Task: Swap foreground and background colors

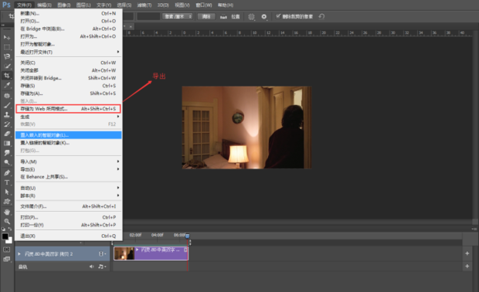Action: coord(10,229)
